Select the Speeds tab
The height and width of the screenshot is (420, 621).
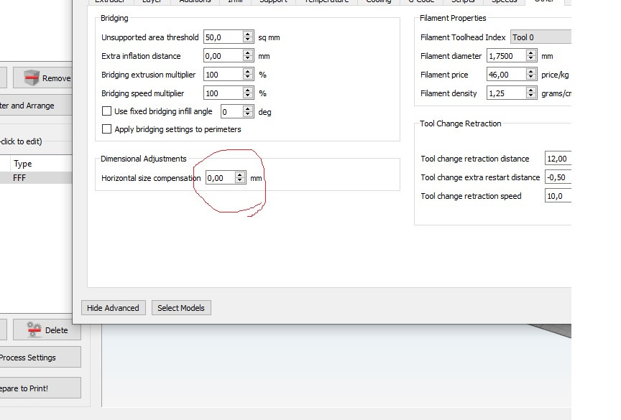[x=503, y=2]
